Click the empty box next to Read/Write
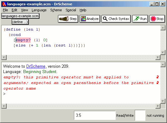167x123 pixels. 140,116
